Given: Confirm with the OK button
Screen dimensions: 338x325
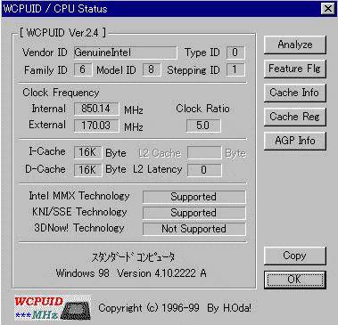Looking at the screenshot, I should [295, 280].
